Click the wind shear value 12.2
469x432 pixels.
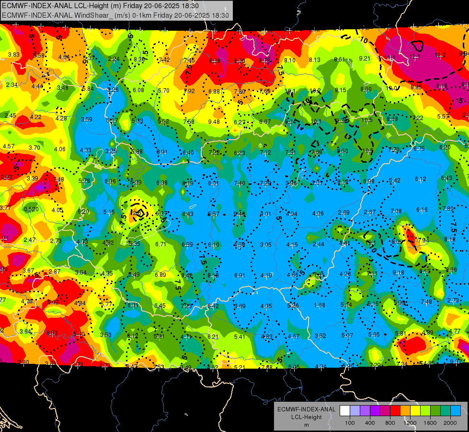click(x=440, y=55)
